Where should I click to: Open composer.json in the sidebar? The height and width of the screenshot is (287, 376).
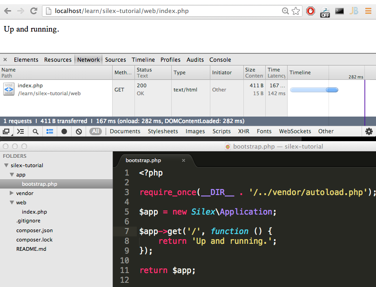[34, 230]
